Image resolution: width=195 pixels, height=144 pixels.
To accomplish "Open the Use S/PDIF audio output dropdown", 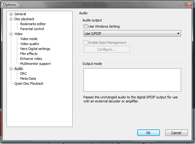I will pyautogui.click(x=132, y=34).
